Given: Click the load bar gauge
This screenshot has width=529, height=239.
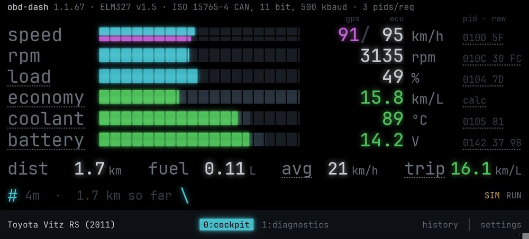Looking at the screenshot, I should click(199, 77).
